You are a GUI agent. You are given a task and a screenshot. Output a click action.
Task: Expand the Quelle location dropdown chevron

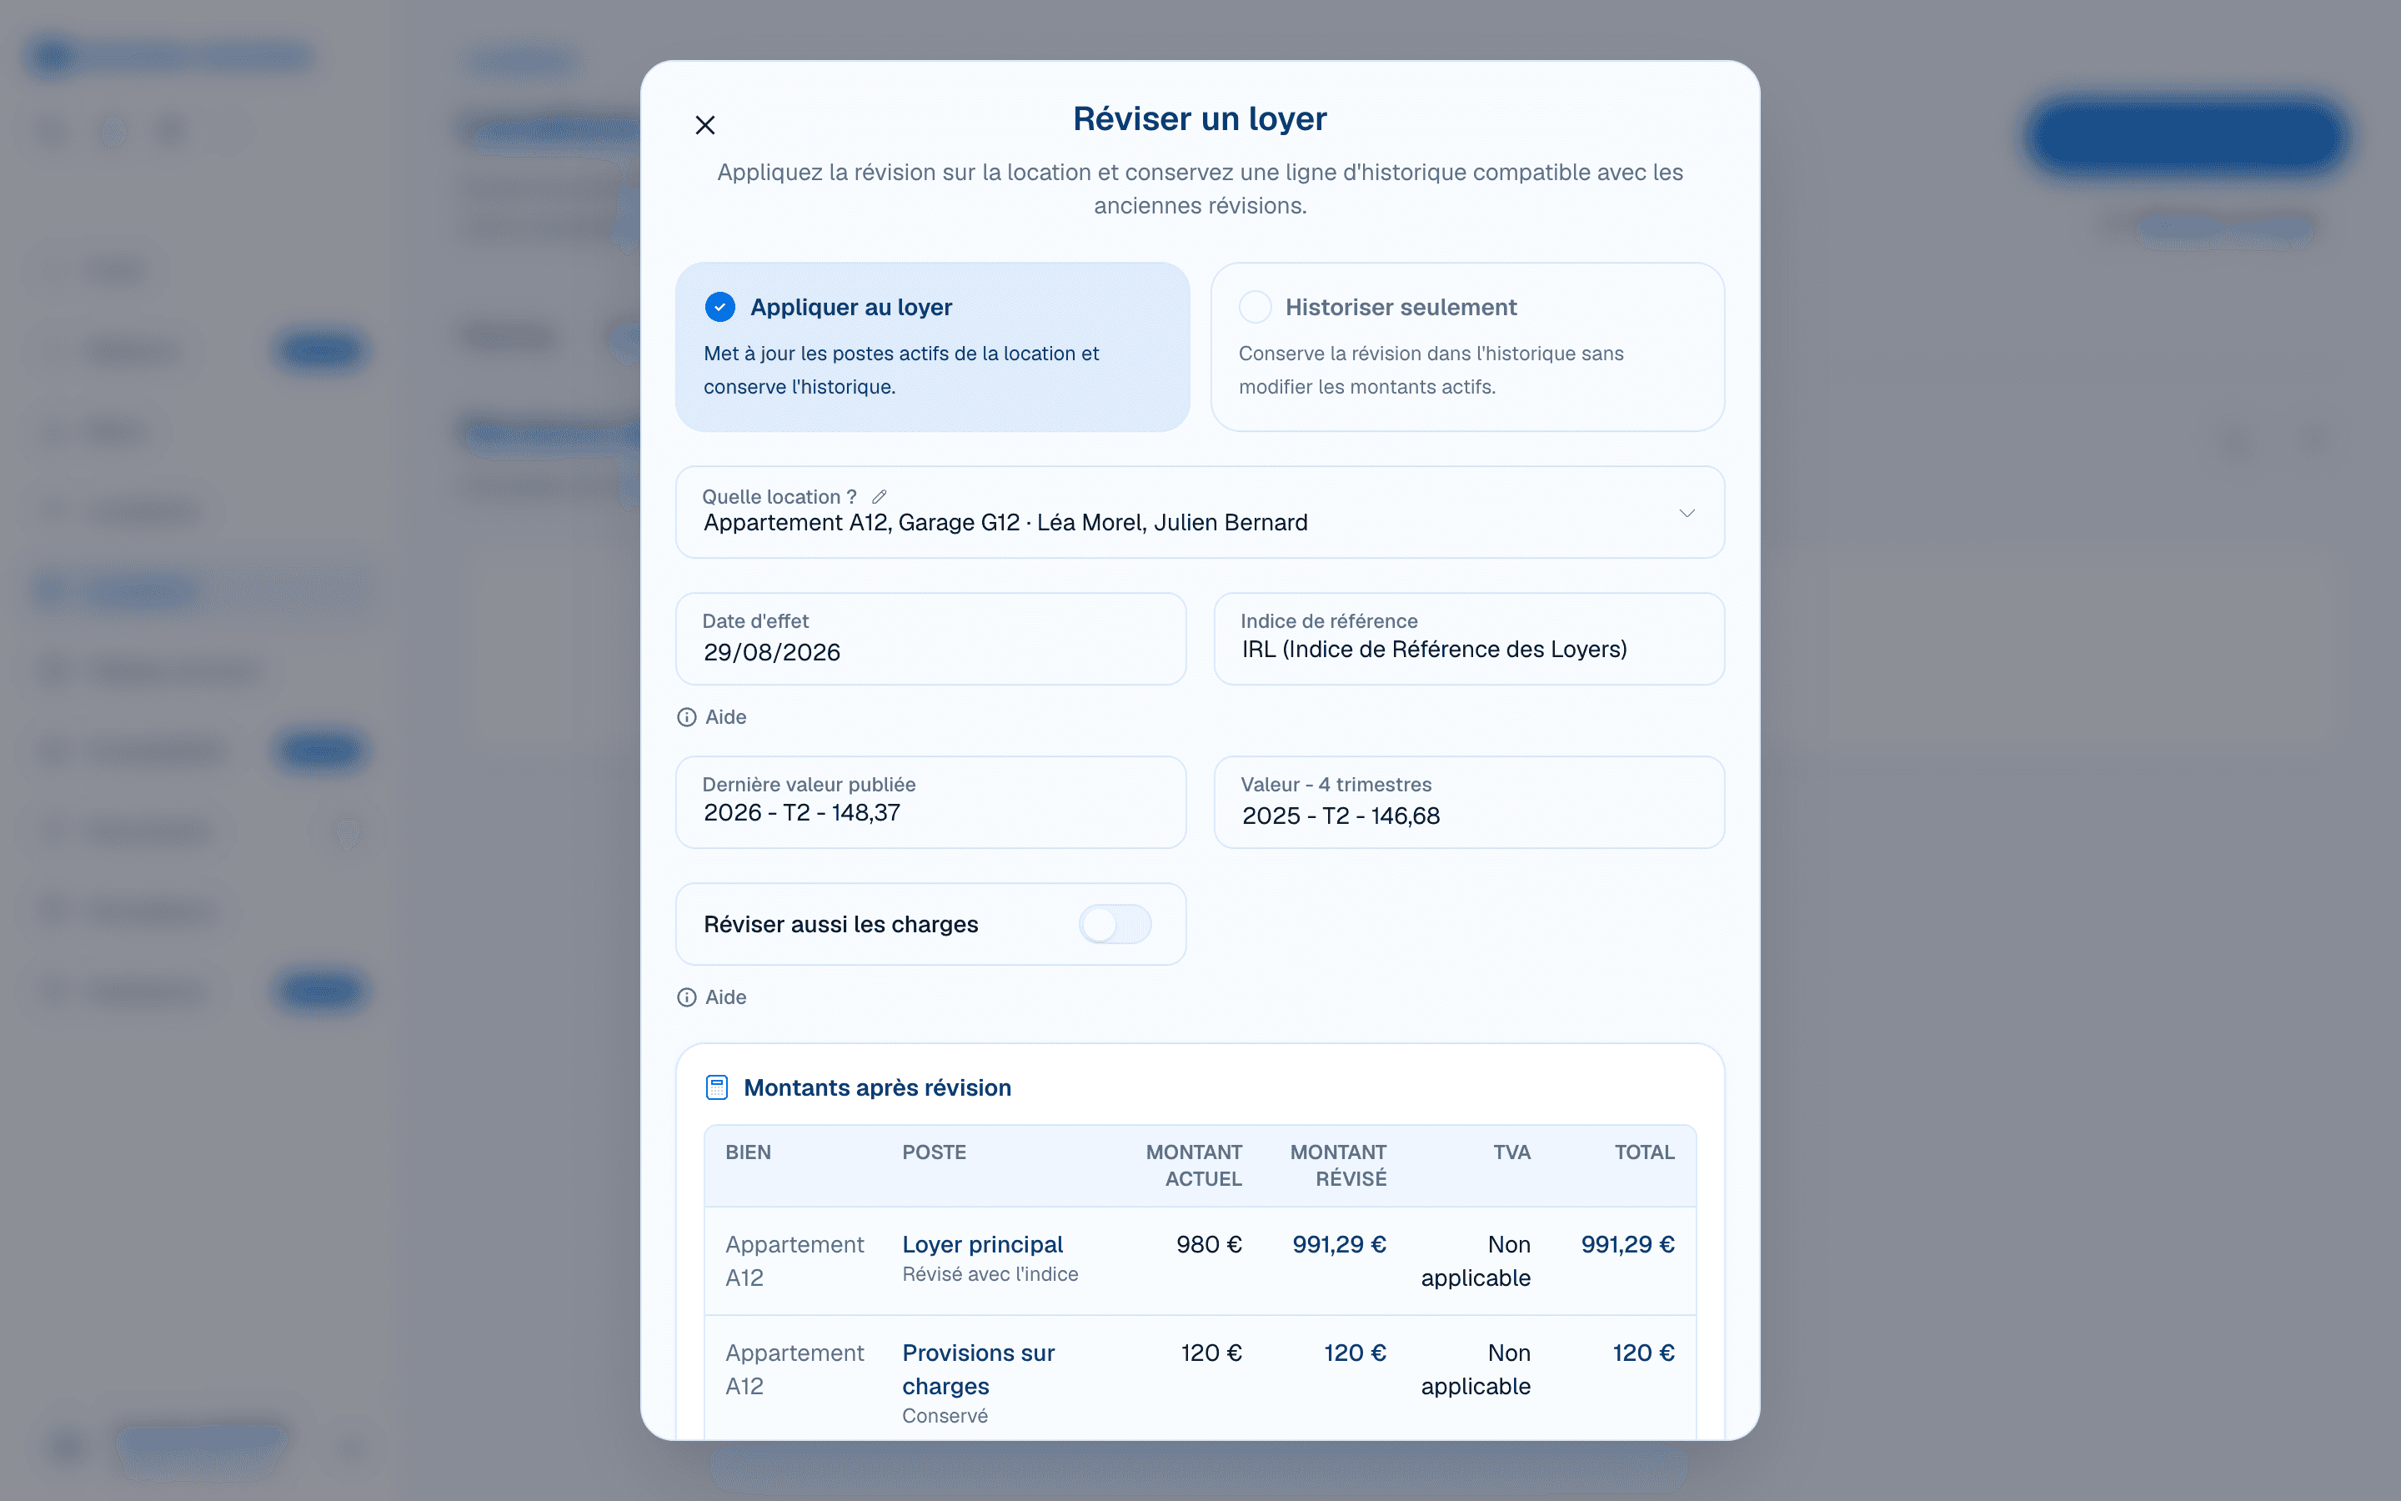(1687, 513)
